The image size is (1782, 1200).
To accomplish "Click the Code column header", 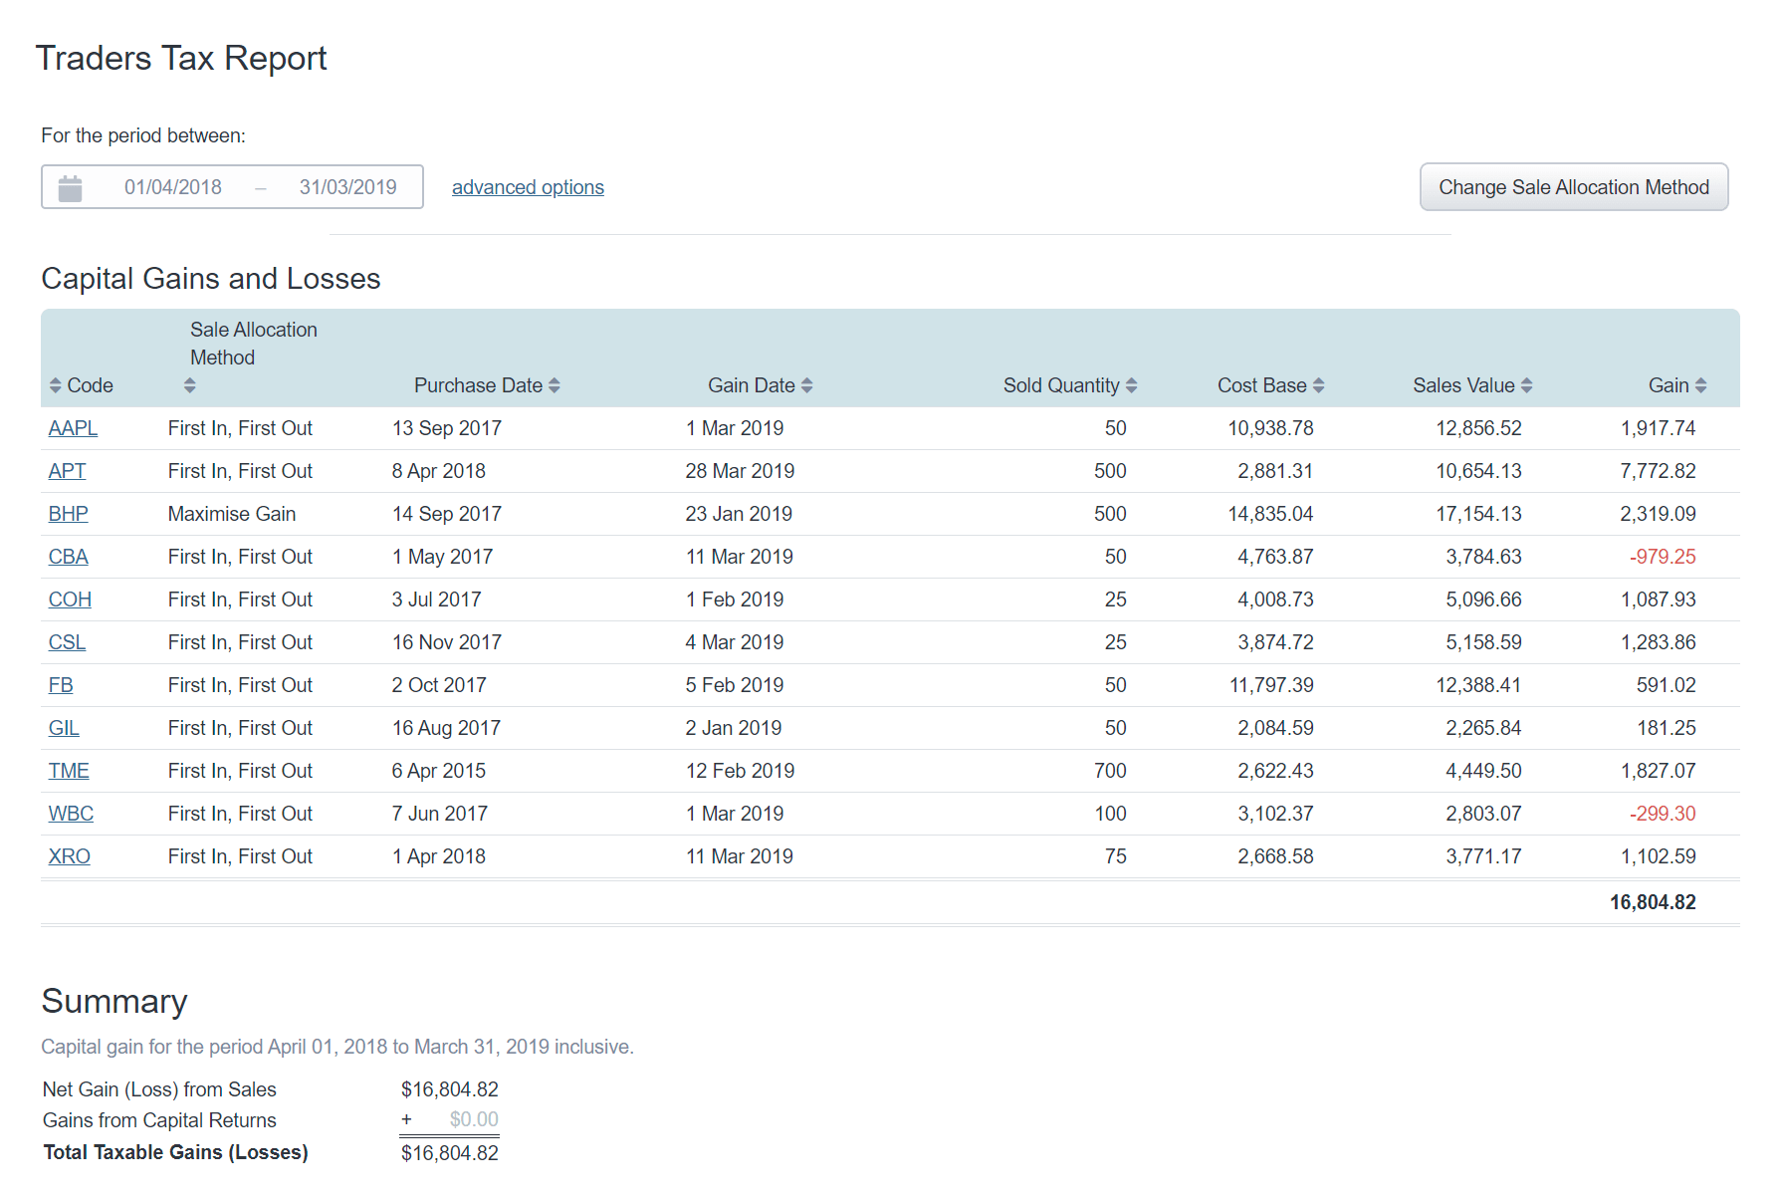I will click(90, 385).
